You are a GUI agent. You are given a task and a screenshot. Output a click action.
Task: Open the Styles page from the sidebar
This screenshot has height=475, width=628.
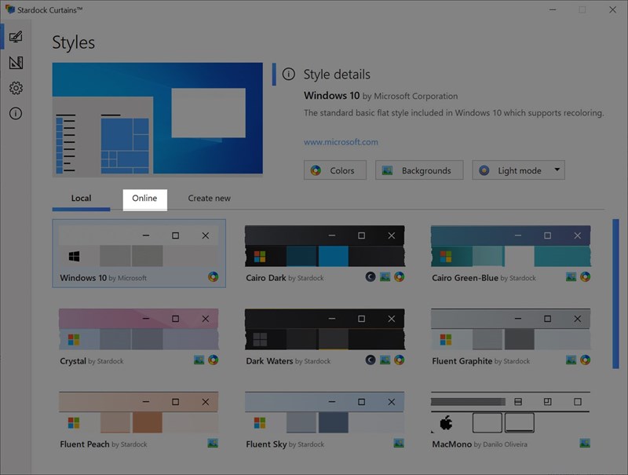pyautogui.click(x=16, y=37)
